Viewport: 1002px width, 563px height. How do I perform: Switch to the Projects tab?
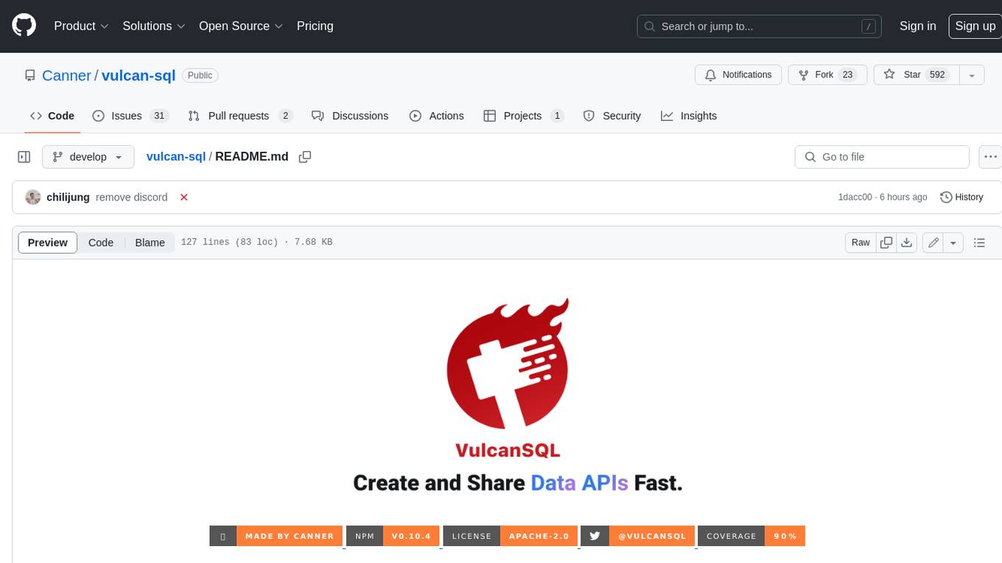(524, 116)
